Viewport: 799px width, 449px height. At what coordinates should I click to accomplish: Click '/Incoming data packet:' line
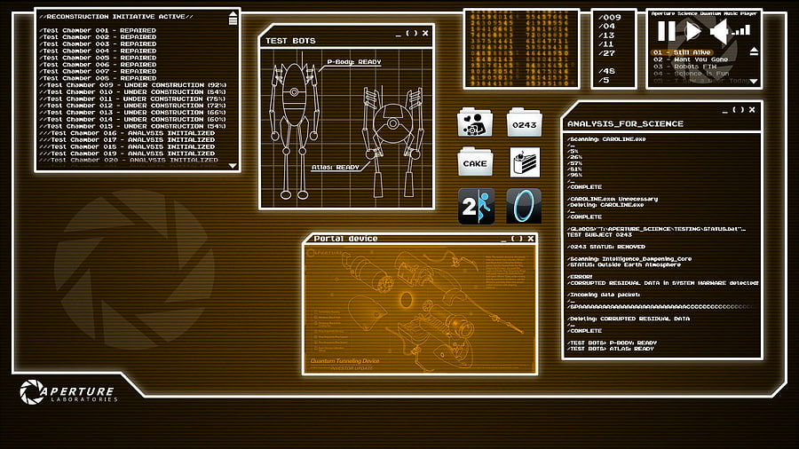(604, 295)
